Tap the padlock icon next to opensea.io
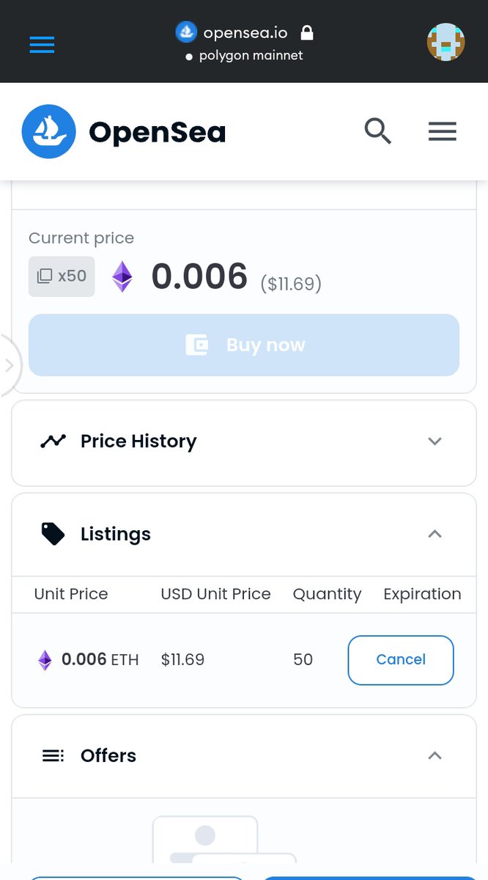Screen dimensions: 488x880 (x=307, y=33)
